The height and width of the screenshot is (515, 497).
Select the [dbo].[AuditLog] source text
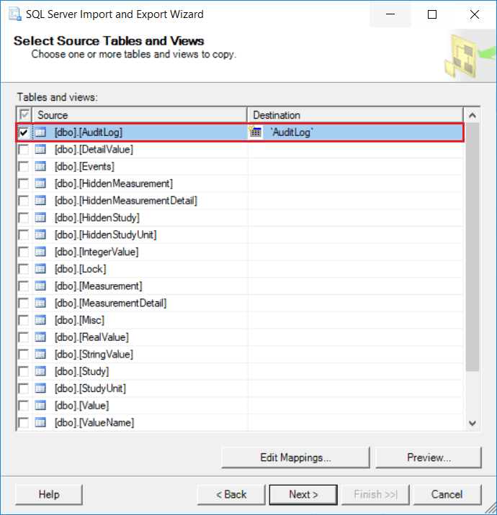(x=89, y=132)
